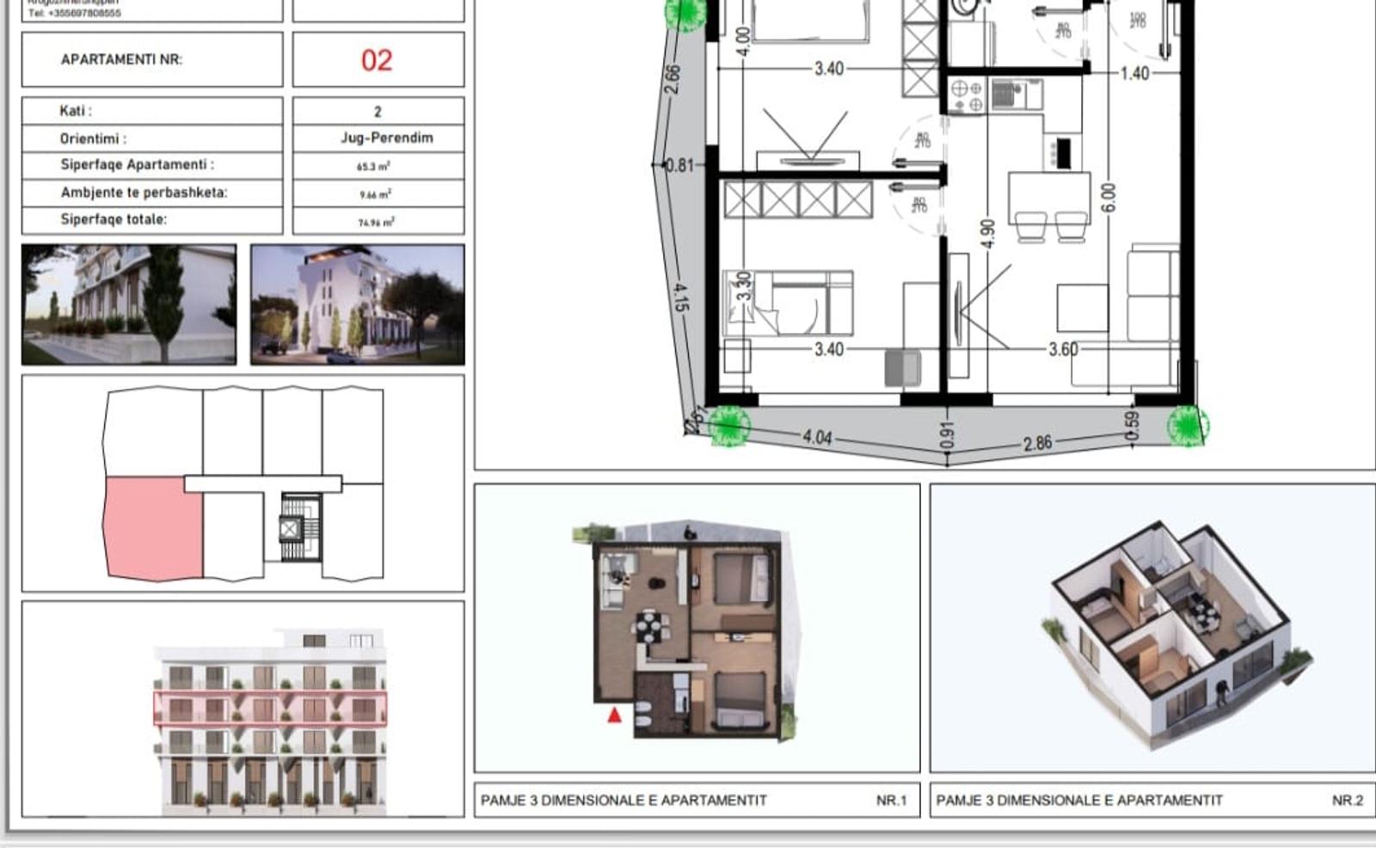Screen dimensions: 1376x848
Task: Click the "0.59" balcony depth dimension
Action: 1132,424
